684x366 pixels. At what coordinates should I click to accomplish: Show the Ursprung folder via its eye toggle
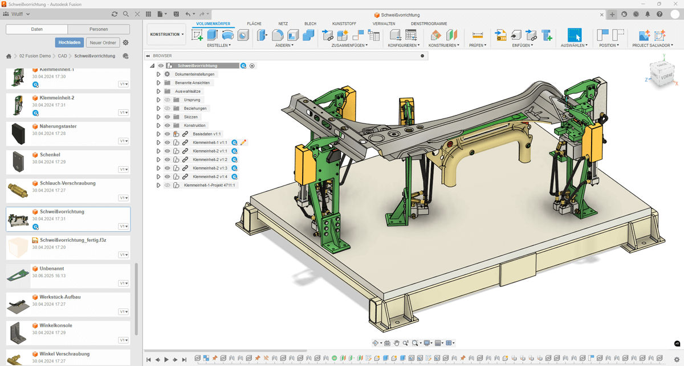coord(167,100)
